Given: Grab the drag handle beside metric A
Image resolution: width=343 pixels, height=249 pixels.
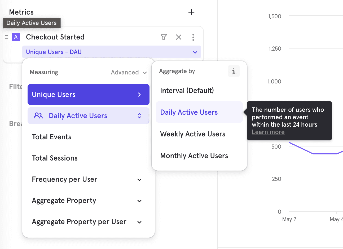Looking at the screenshot, I should tap(6, 37).
